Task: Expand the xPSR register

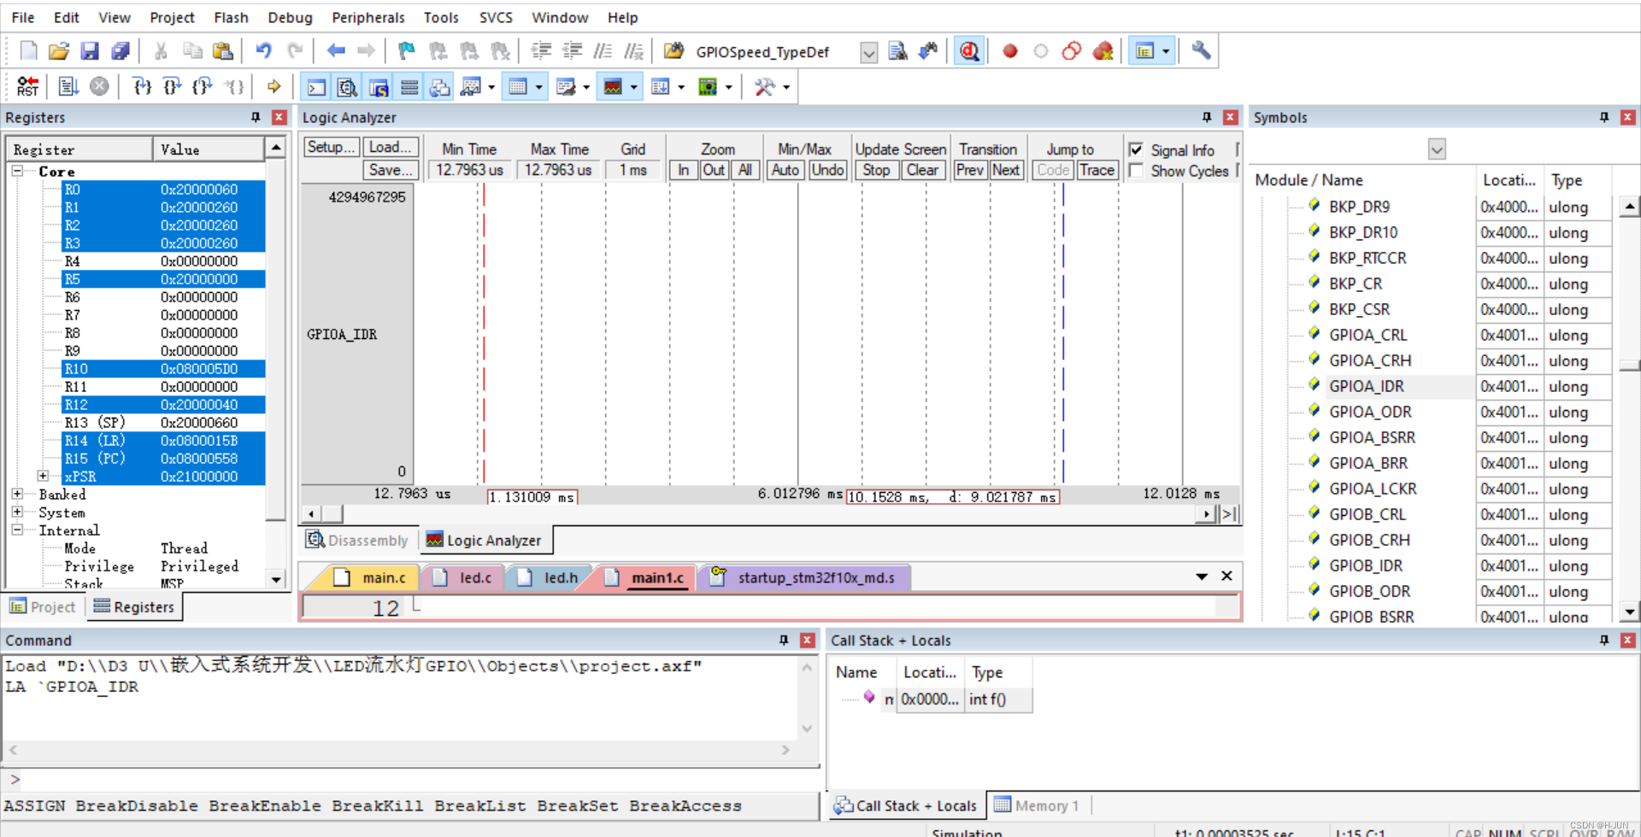Action: tap(43, 476)
